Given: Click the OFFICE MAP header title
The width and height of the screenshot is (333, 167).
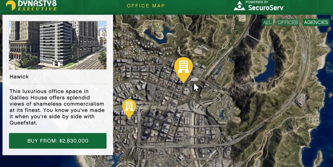Looking at the screenshot, I should coord(146,6).
